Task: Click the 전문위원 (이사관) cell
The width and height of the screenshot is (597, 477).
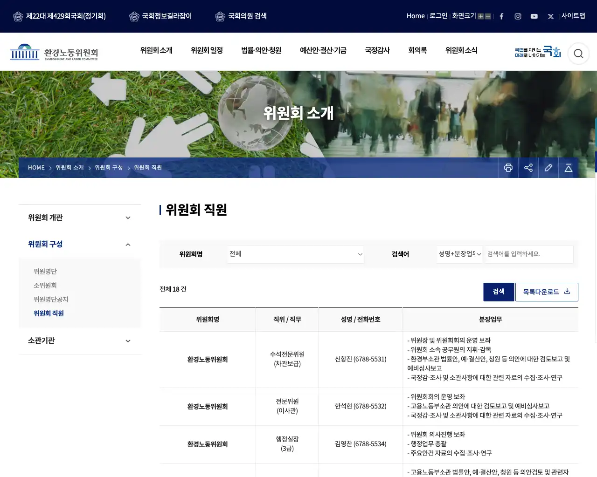Action: (287, 406)
